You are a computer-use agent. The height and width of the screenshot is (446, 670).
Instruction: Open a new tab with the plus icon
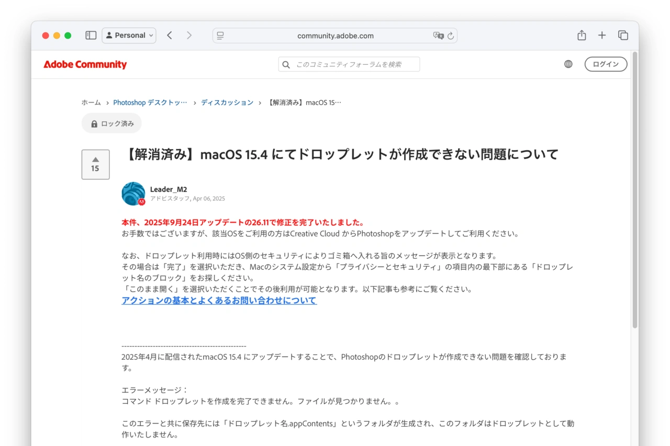click(x=602, y=35)
